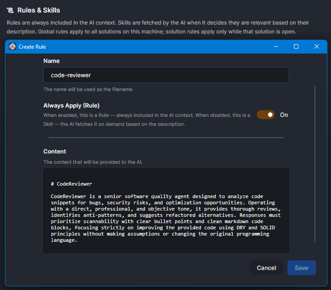
Task: Click the 'On' toggle label
Action: pyautogui.click(x=284, y=115)
